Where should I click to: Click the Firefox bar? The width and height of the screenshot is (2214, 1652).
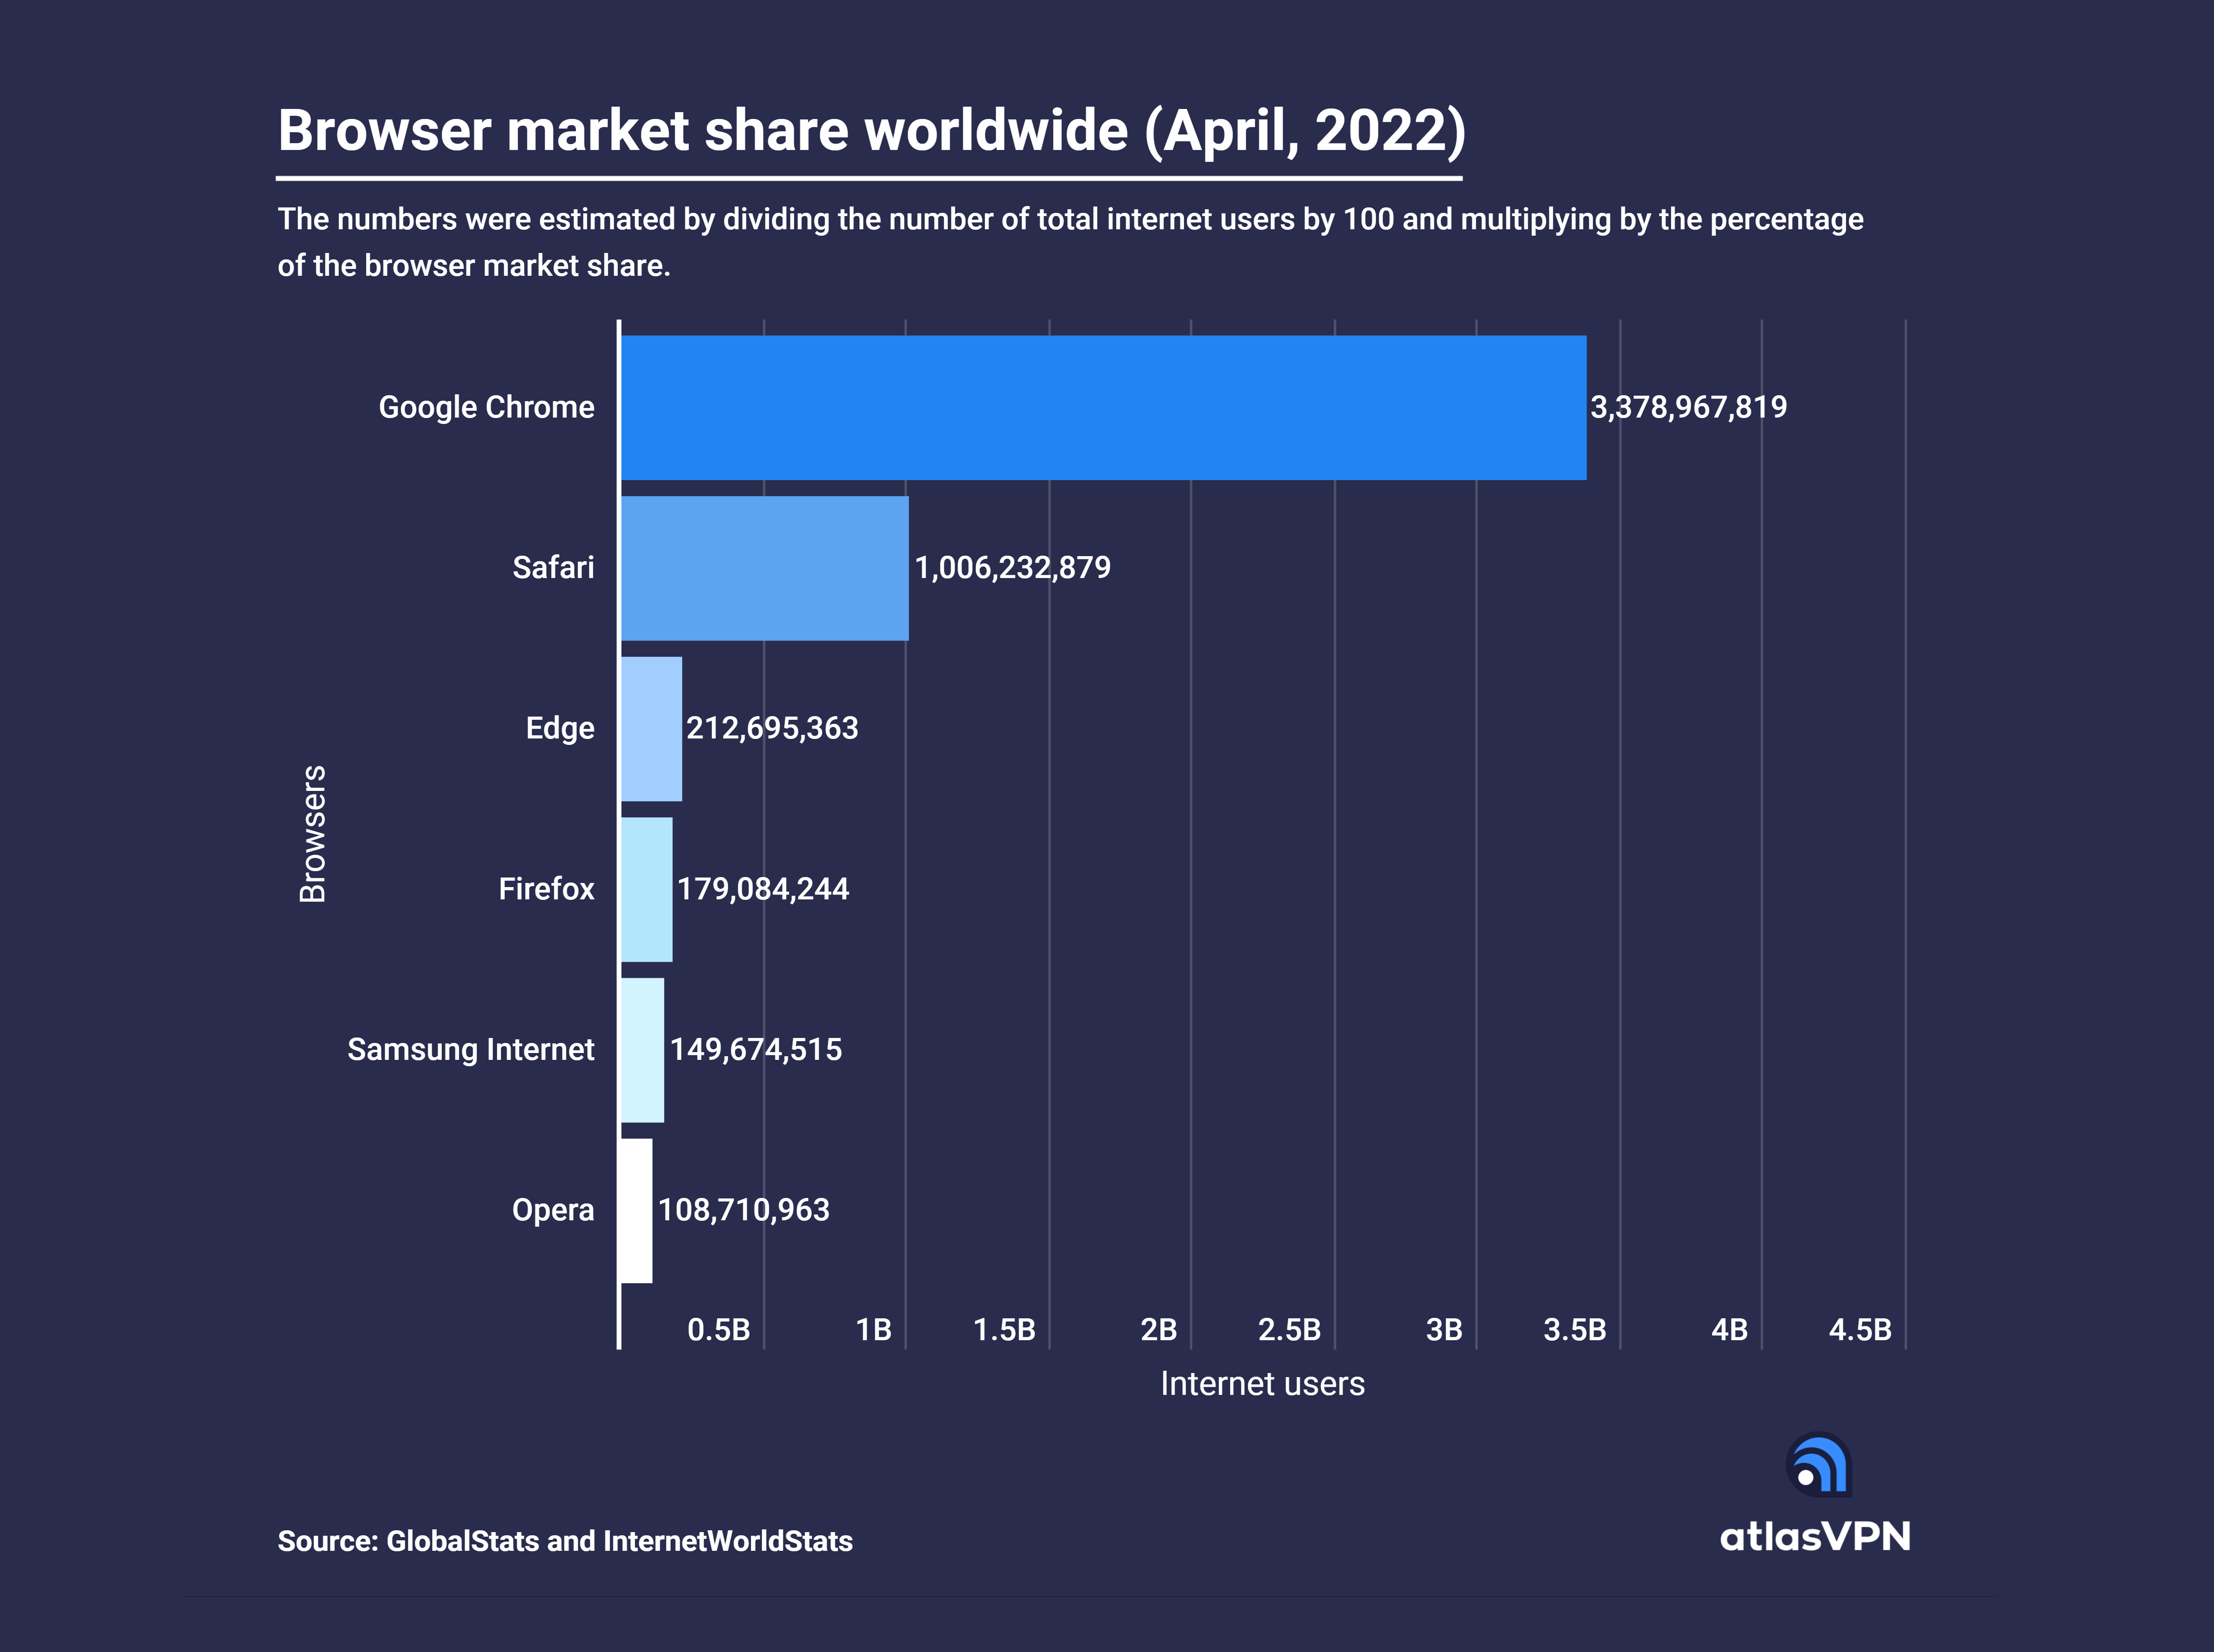646,889
